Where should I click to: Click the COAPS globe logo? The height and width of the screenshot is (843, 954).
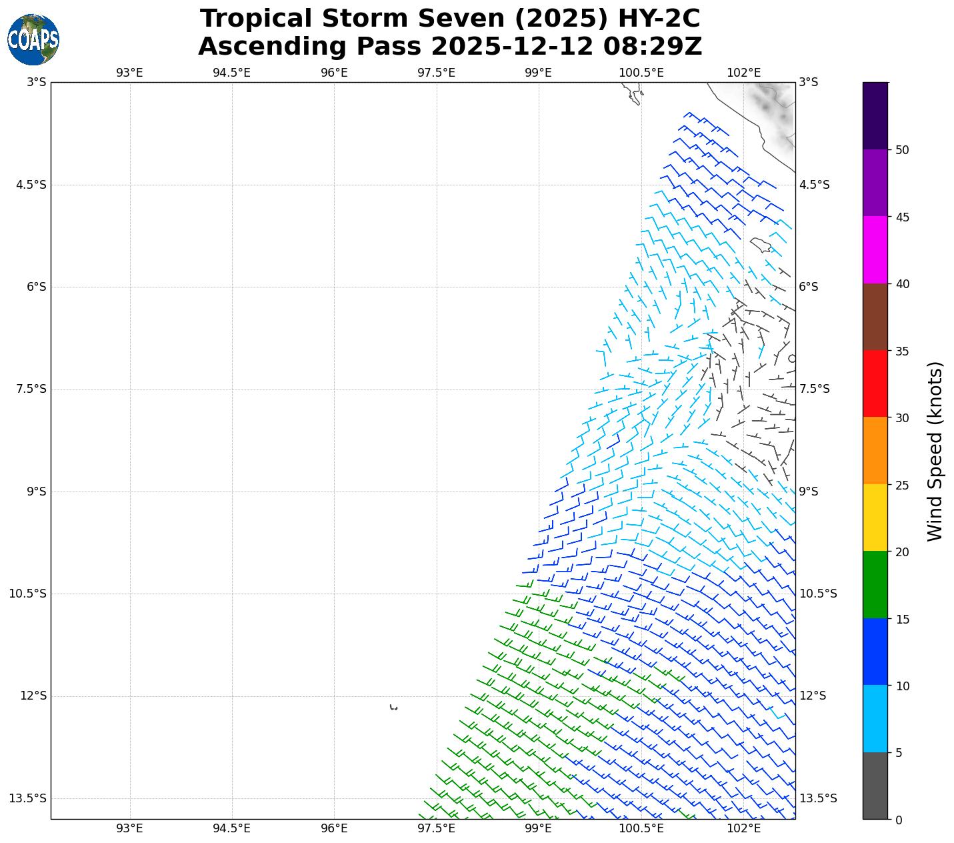click(33, 40)
